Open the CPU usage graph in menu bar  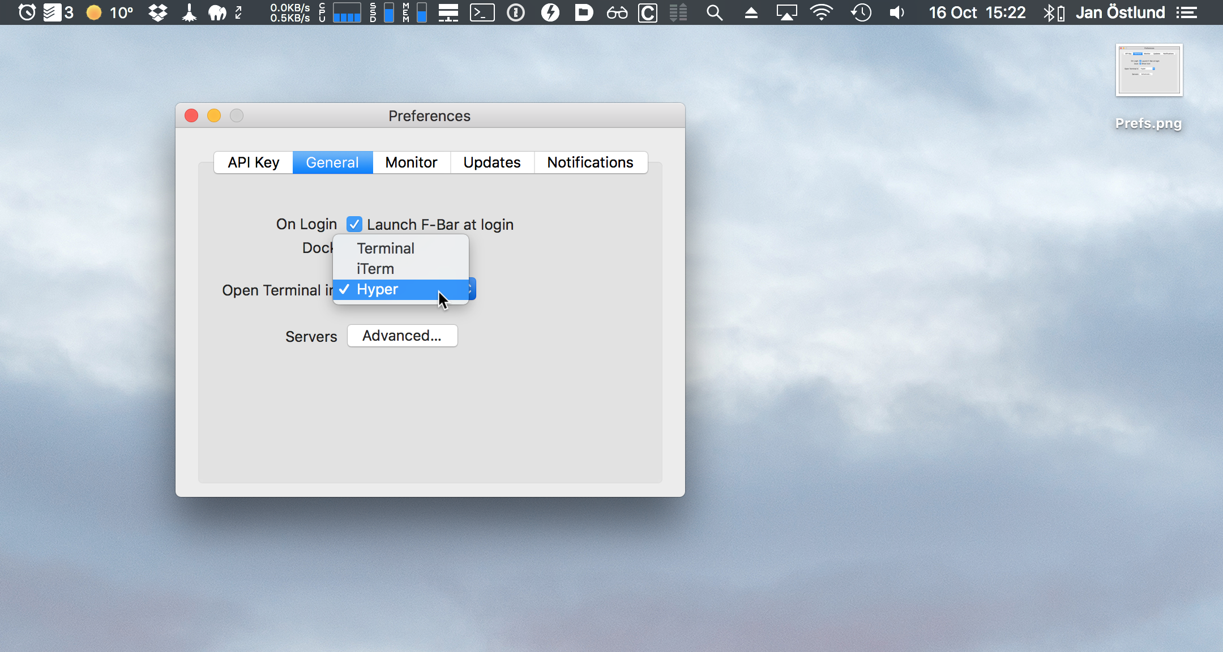tap(346, 12)
